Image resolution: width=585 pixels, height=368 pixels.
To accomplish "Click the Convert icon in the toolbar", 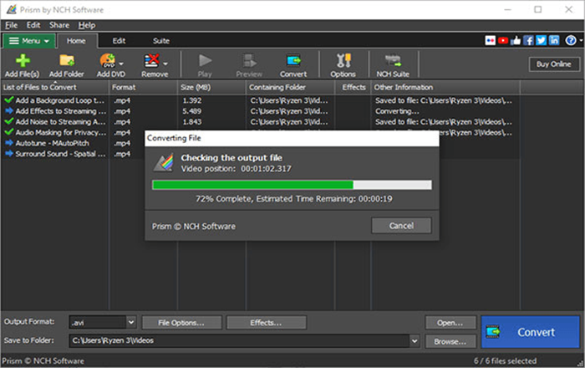I will click(x=293, y=60).
